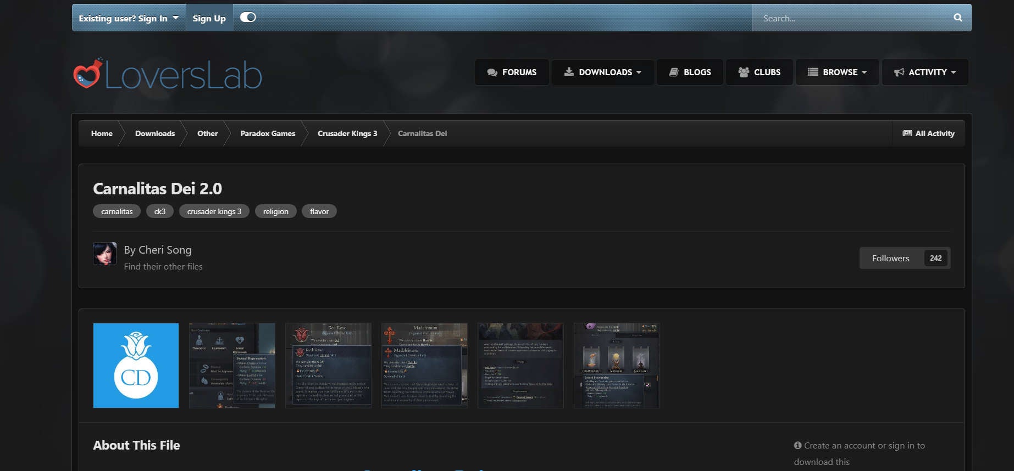
Task: Click the blue CD rose thumbnail
Action: pos(136,366)
